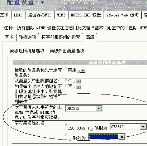The image size is (147, 146).
Task: Open helper arrow for 从消息头中删除群组名
Action: (79, 82)
